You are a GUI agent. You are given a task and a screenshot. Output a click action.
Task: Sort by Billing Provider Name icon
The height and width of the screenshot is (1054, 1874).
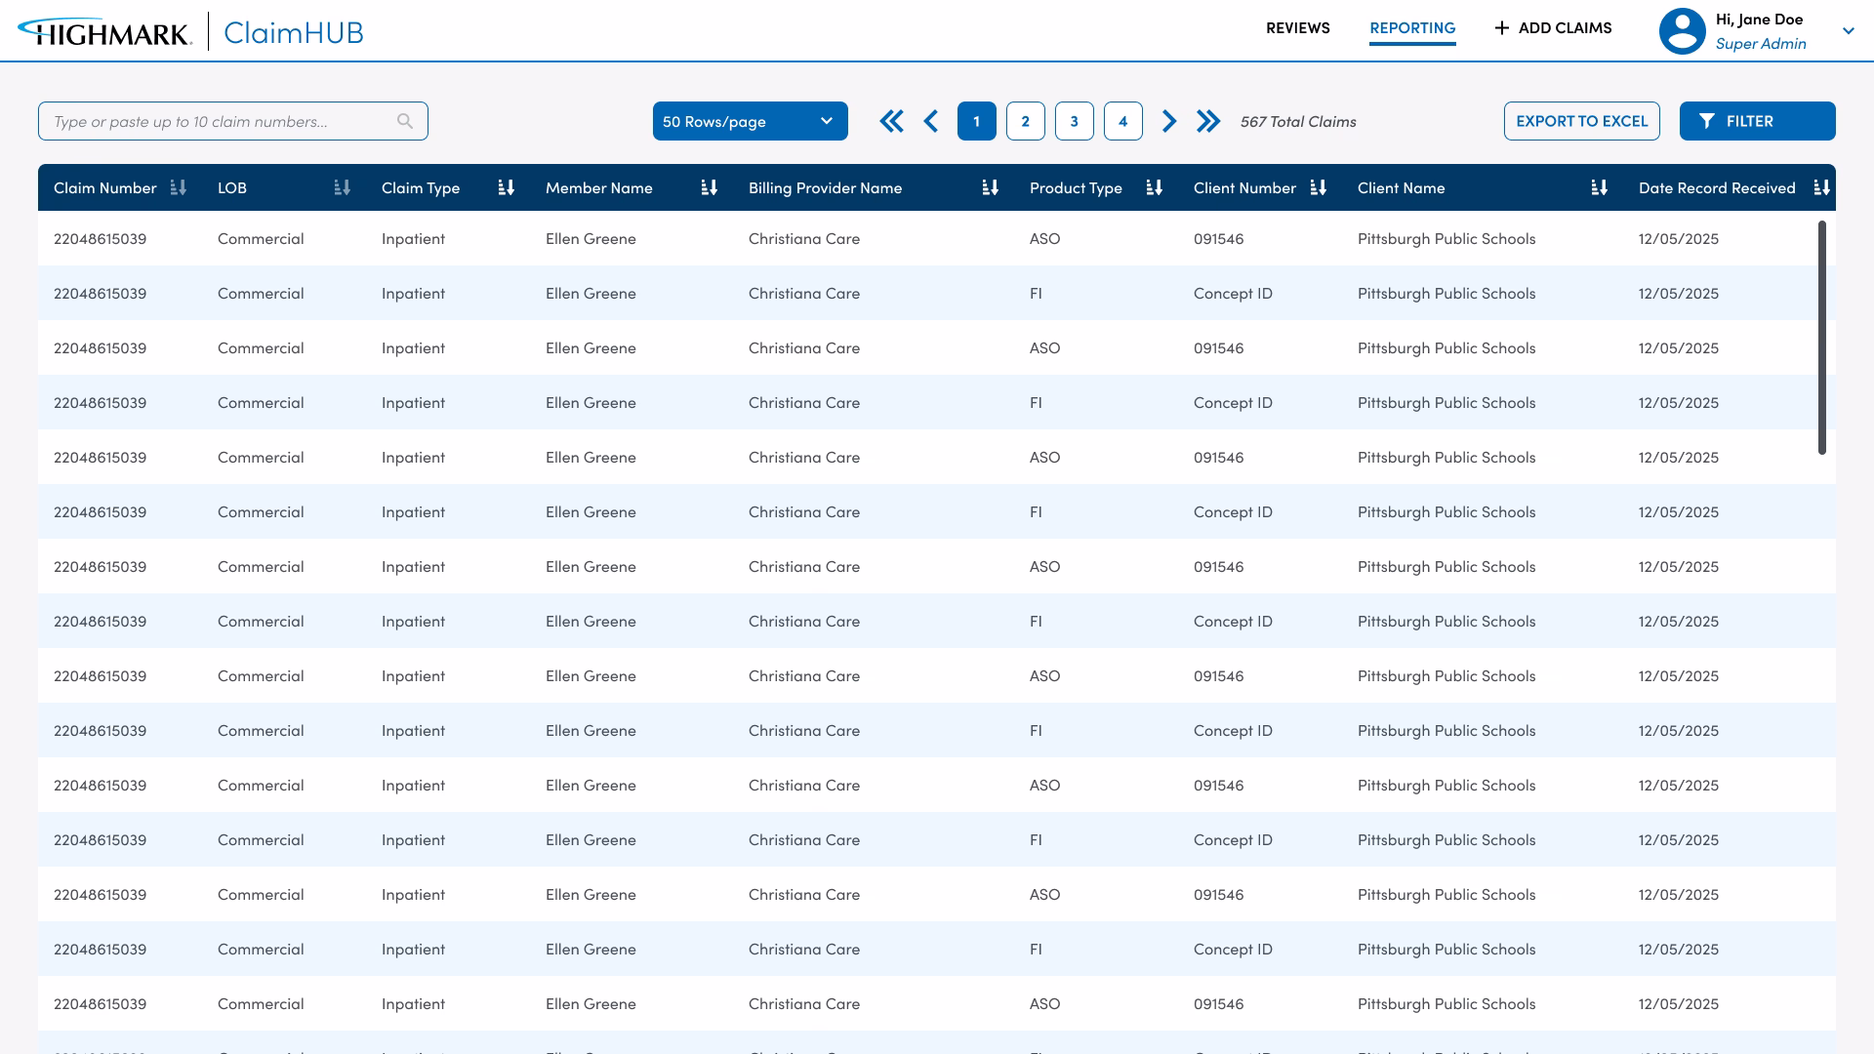click(990, 187)
